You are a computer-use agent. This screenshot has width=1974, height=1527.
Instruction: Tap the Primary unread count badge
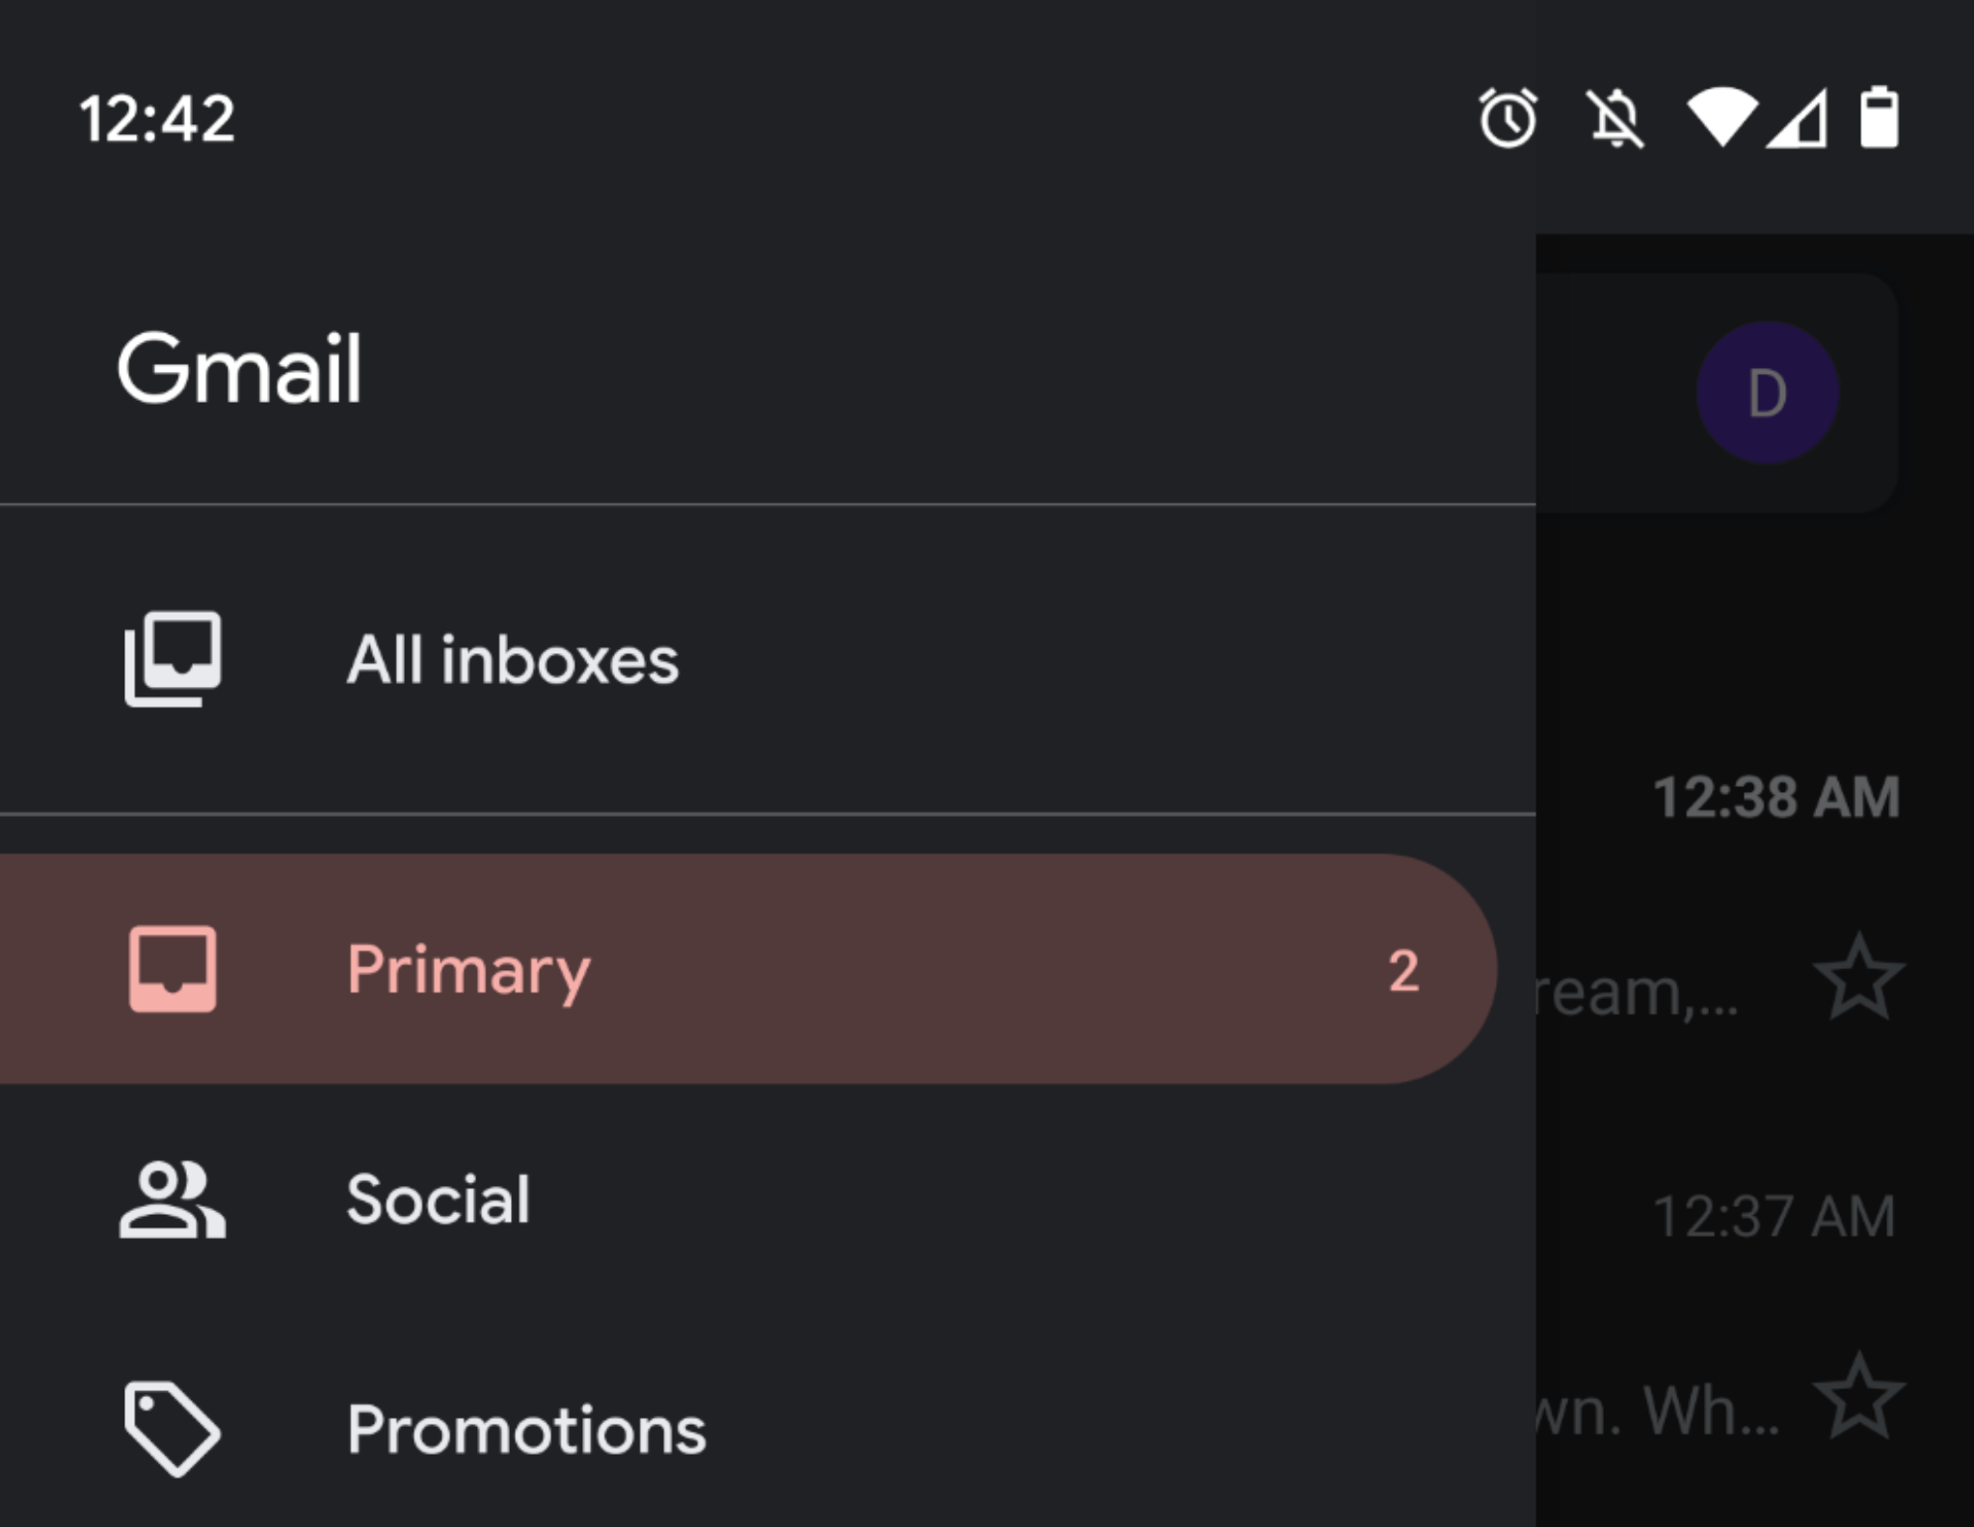(x=1405, y=971)
